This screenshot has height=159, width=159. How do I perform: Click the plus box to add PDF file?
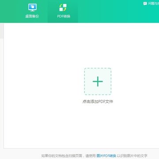[98, 81]
